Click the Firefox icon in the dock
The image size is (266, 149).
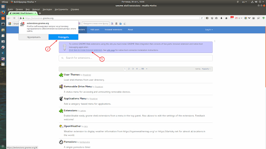click(x=3, y=12)
